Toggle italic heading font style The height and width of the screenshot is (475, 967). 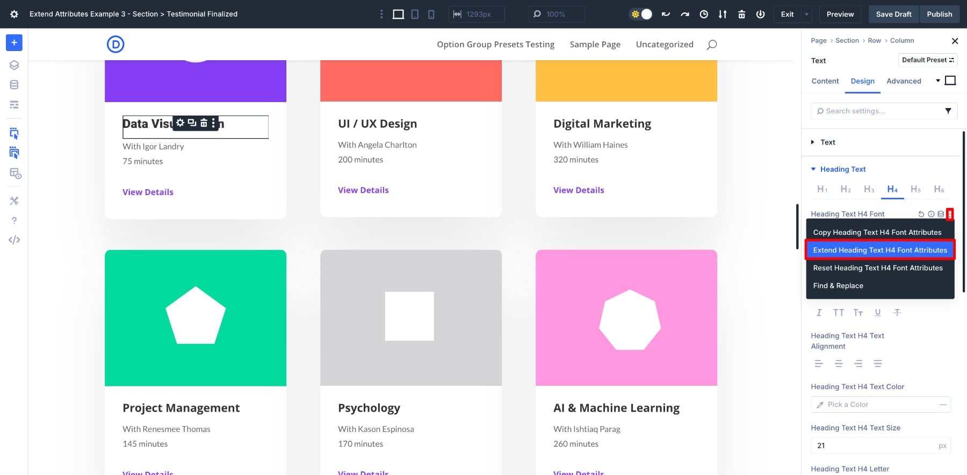coord(819,312)
